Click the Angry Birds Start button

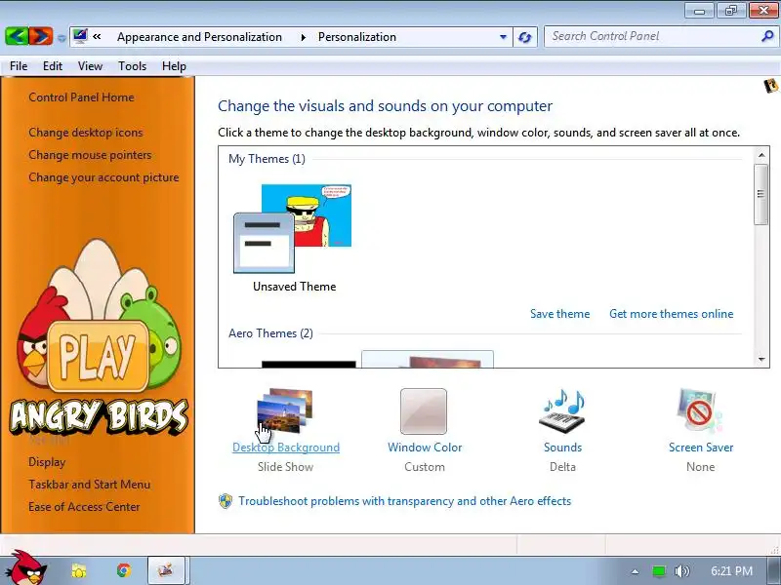(27, 568)
